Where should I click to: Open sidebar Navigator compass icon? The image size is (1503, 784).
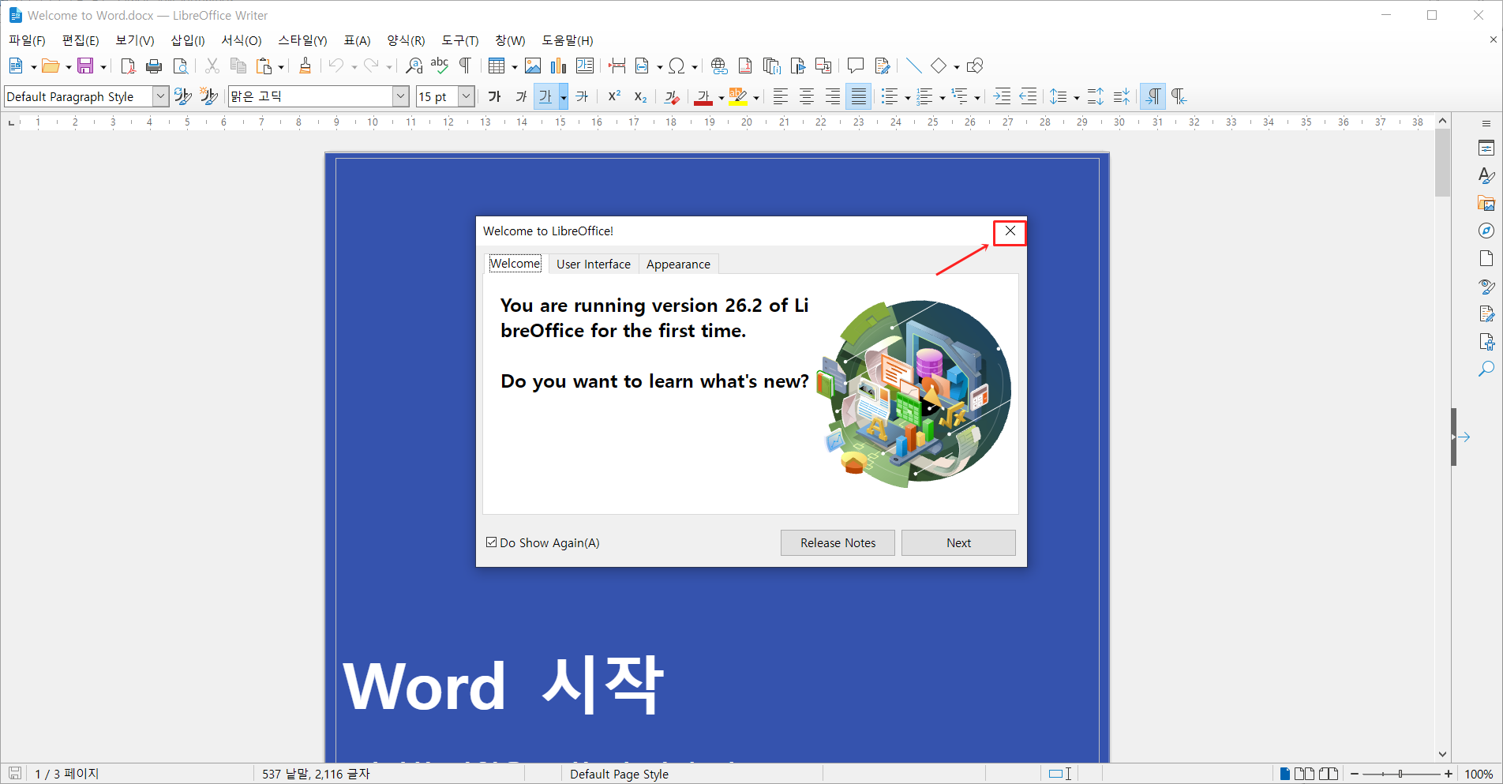click(x=1486, y=231)
